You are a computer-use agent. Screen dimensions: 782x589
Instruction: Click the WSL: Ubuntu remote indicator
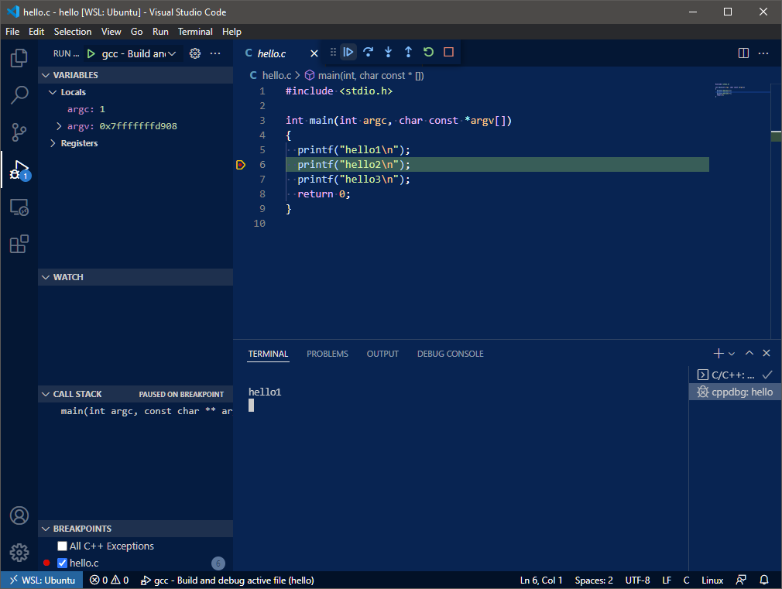point(42,580)
